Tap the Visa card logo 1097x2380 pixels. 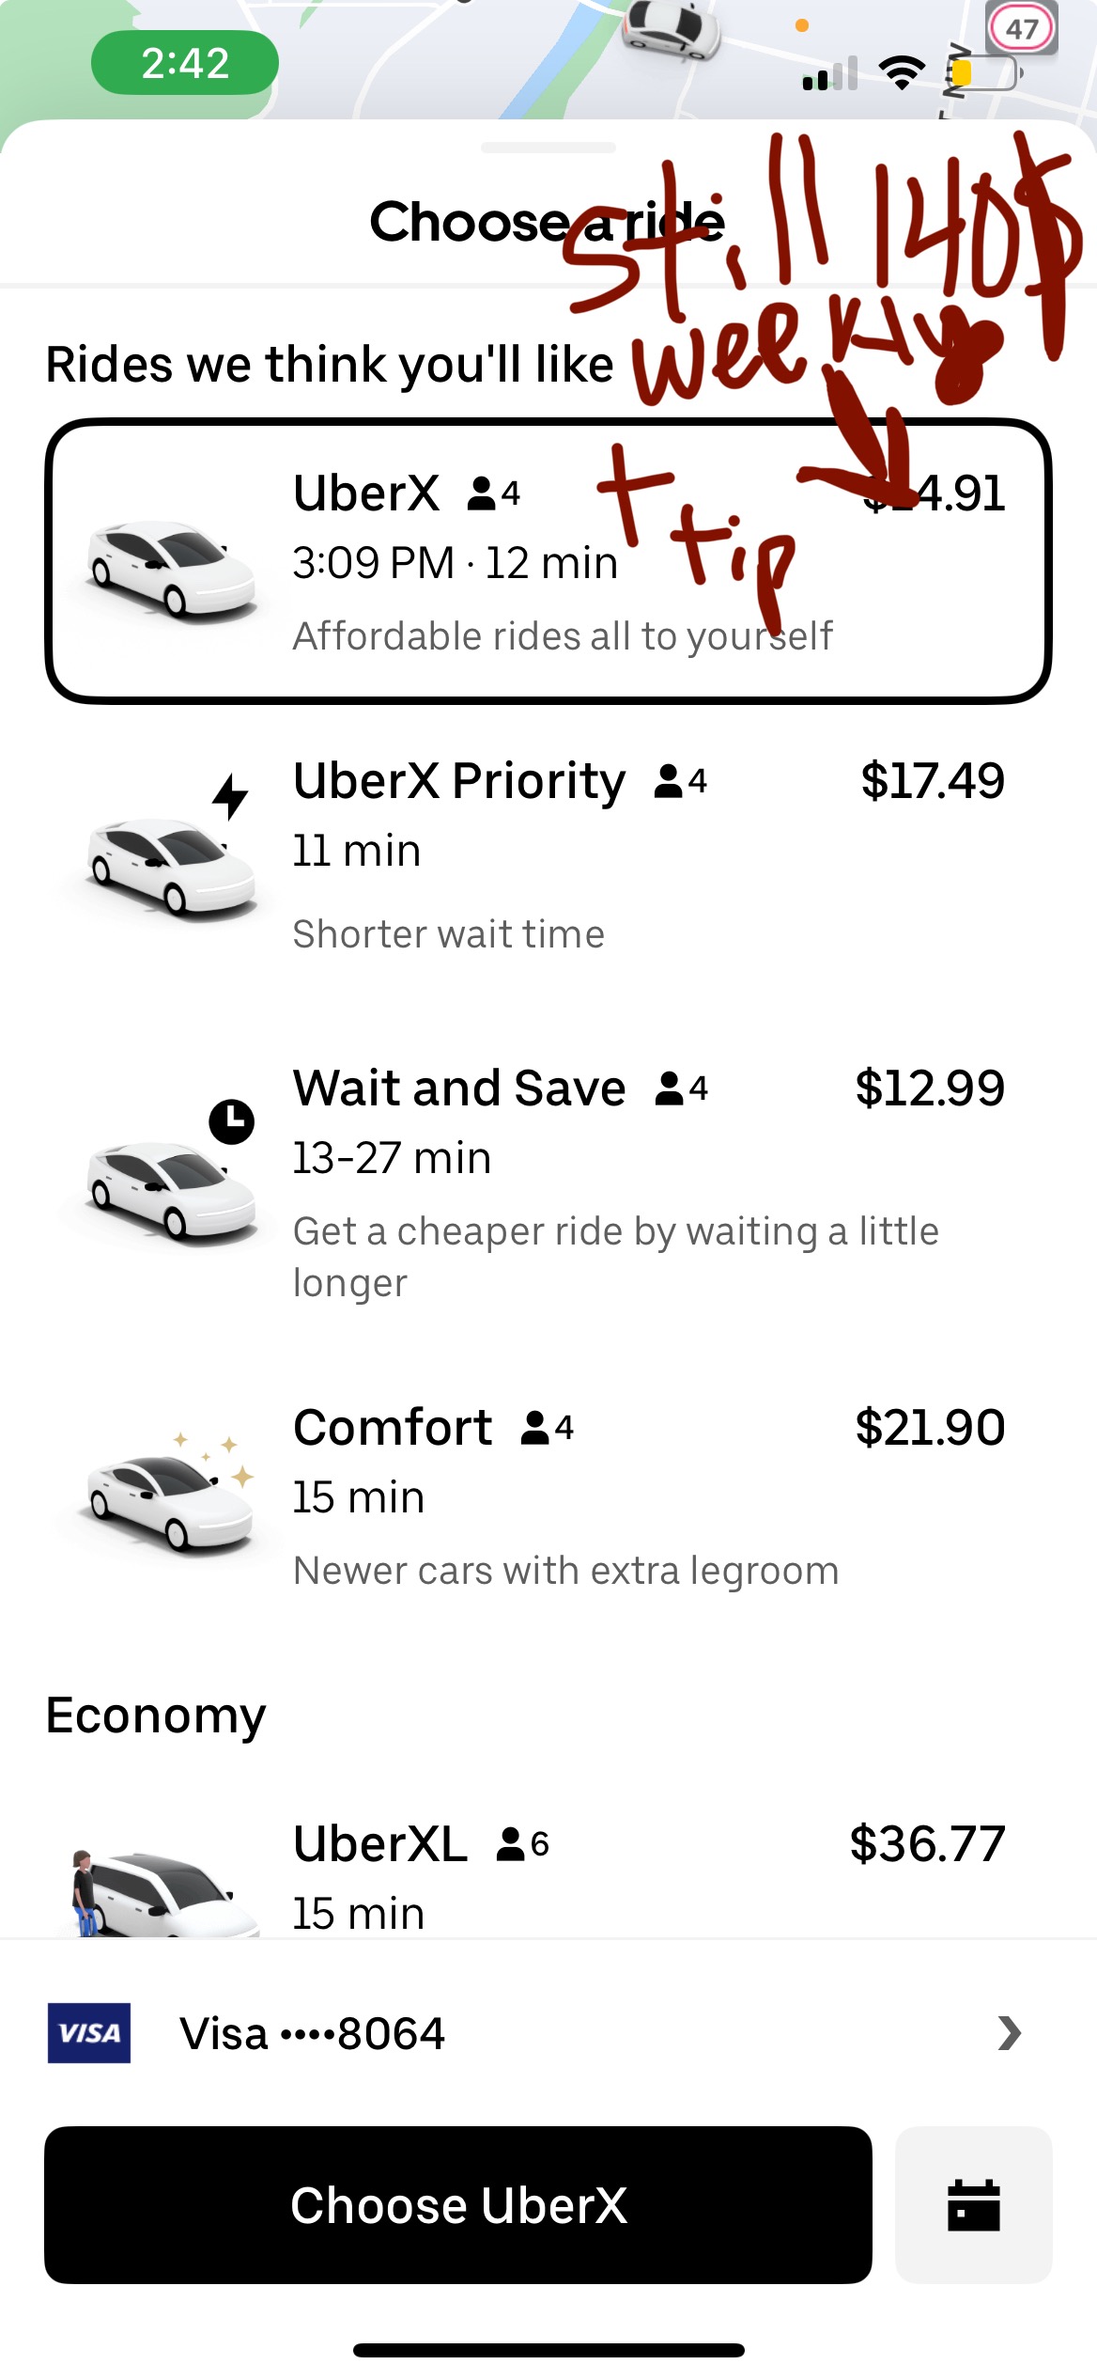pyautogui.click(x=89, y=2034)
